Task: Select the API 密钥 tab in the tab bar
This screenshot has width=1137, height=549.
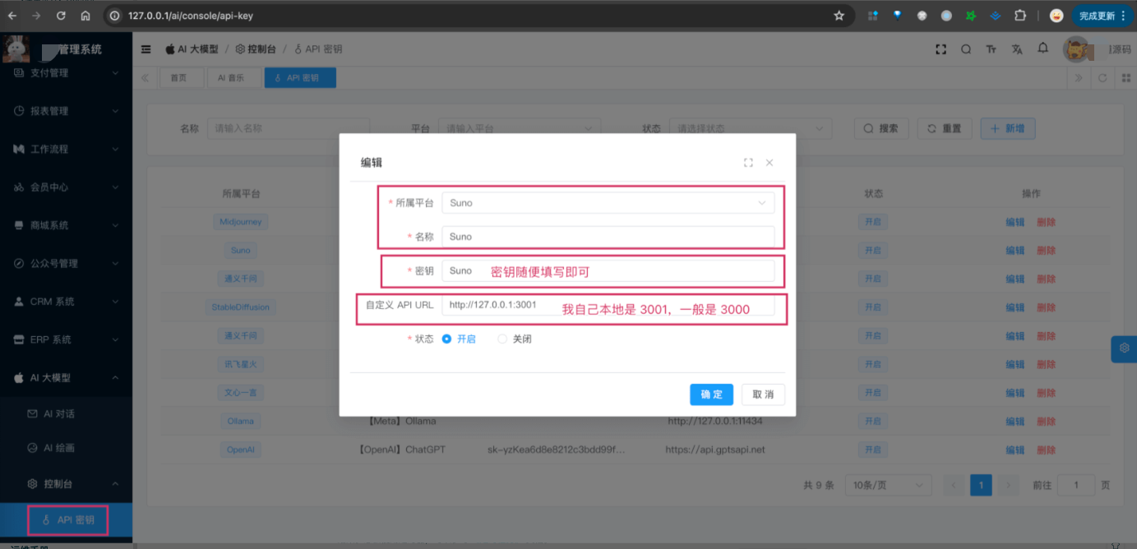Action: tap(300, 78)
